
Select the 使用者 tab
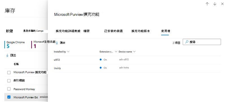[166, 31]
